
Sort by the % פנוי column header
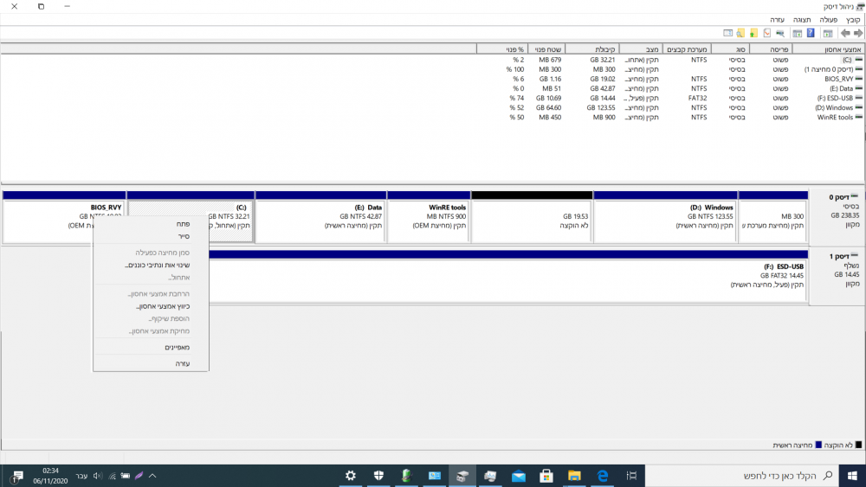pyautogui.click(x=502, y=49)
